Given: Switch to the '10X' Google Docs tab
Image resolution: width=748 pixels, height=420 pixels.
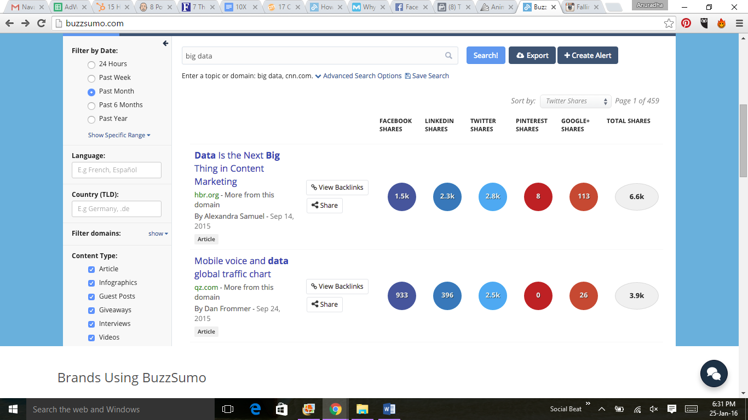Looking at the screenshot, I should tap(239, 7).
